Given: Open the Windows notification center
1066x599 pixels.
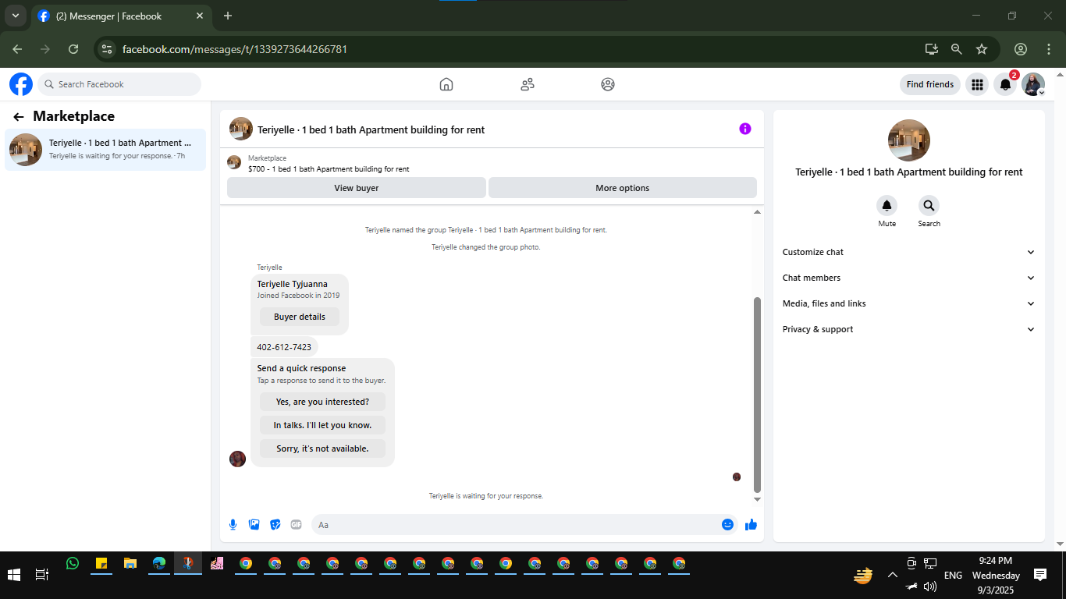Looking at the screenshot, I should pyautogui.click(x=1040, y=575).
